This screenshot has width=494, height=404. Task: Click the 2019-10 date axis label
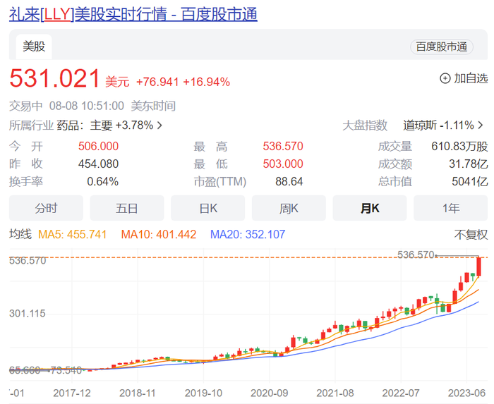pos(203,393)
